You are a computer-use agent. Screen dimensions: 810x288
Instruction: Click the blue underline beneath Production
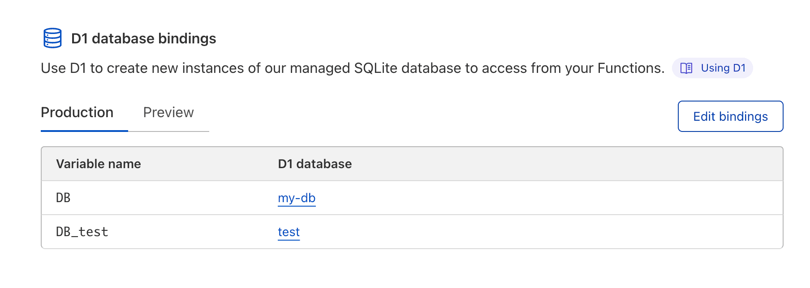click(x=84, y=131)
